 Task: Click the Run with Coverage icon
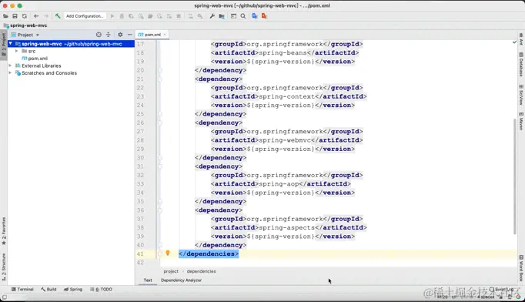click(131, 16)
